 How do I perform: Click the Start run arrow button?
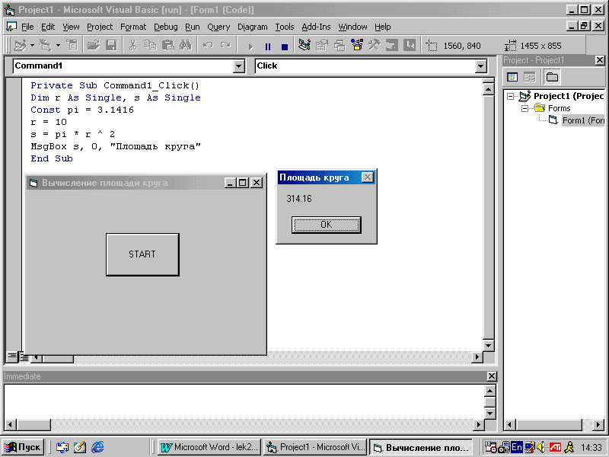(x=250, y=46)
